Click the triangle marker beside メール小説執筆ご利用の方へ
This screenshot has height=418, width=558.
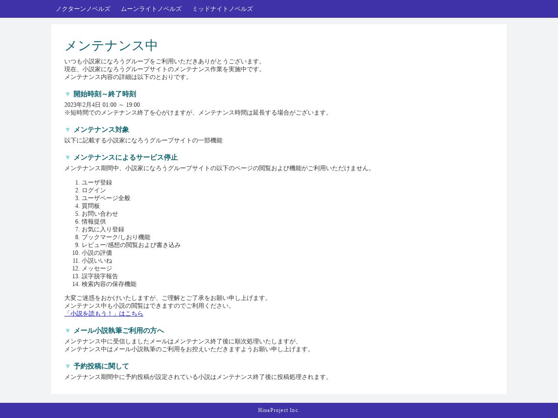coord(68,331)
